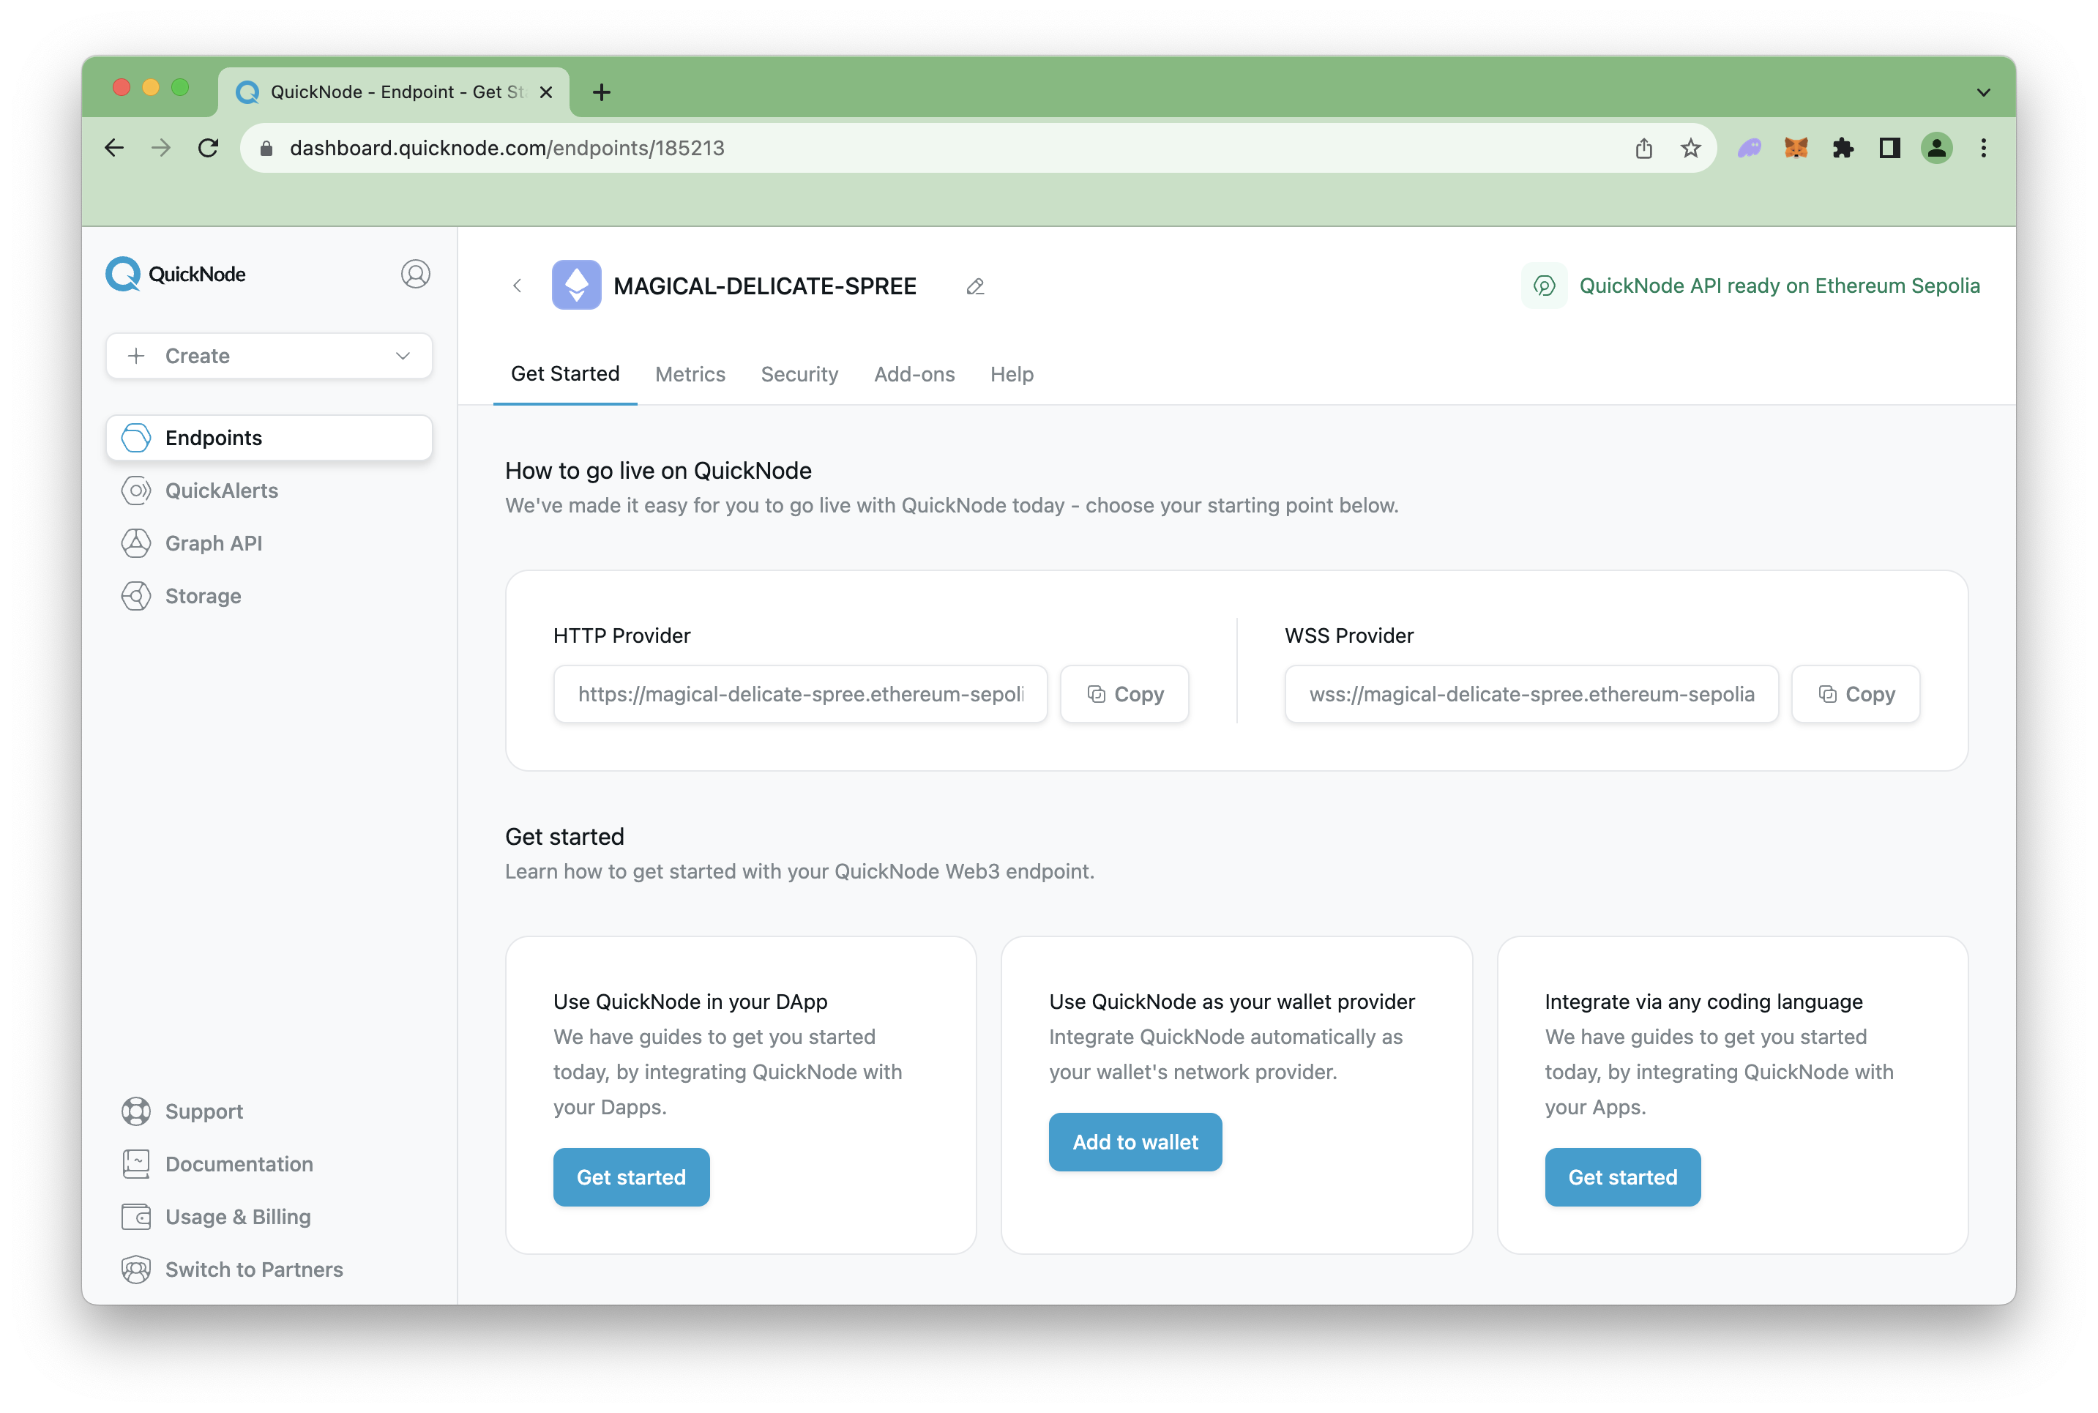Click the WSS Provider URL field

point(1531,694)
